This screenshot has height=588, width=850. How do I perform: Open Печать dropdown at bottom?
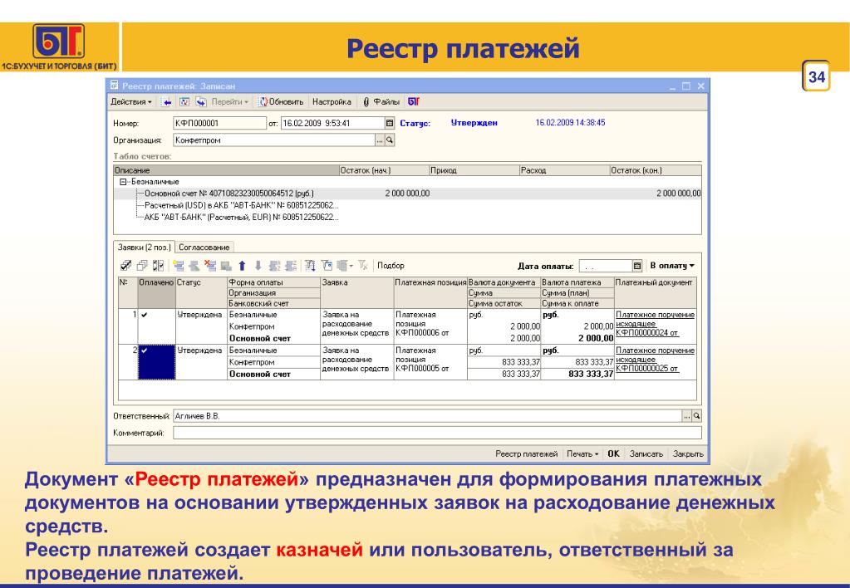[582, 454]
